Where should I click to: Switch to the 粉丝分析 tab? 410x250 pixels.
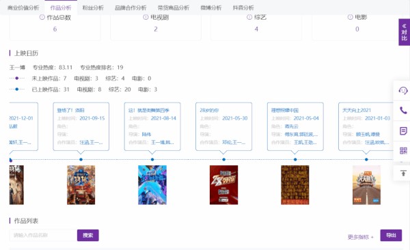click(93, 8)
